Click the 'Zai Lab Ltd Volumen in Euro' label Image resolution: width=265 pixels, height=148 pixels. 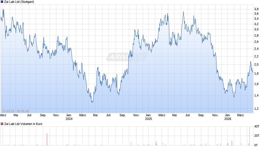click(23, 124)
